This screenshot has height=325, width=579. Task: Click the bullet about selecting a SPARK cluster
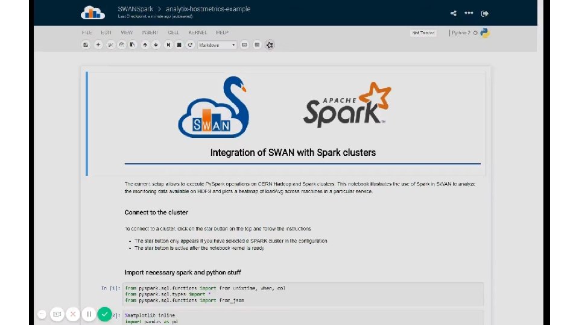tap(231, 241)
